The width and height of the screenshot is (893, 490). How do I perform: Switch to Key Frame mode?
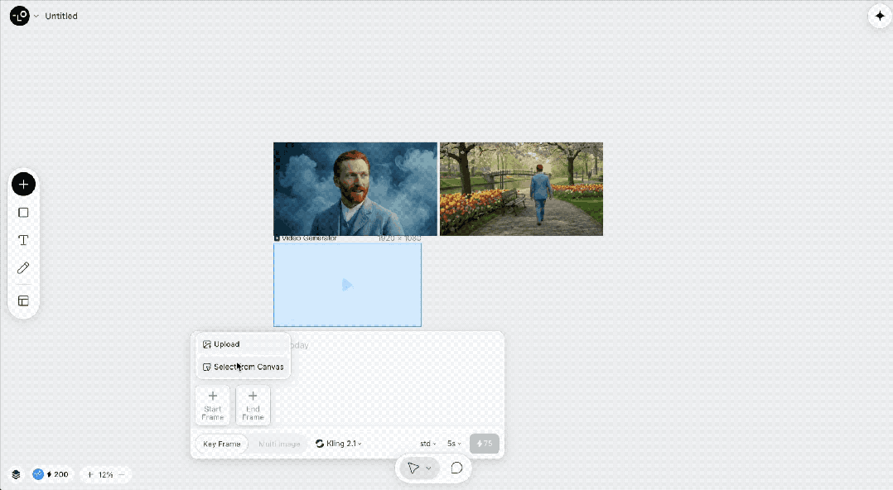pos(221,444)
